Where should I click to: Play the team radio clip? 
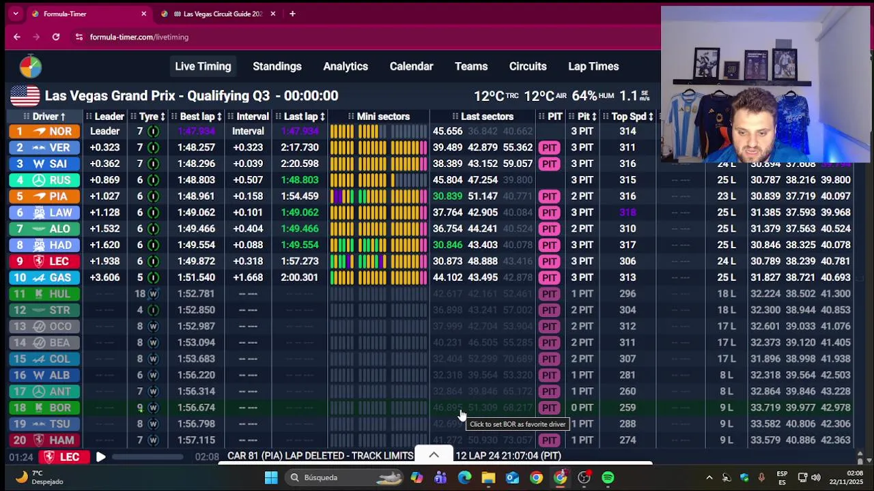100,457
